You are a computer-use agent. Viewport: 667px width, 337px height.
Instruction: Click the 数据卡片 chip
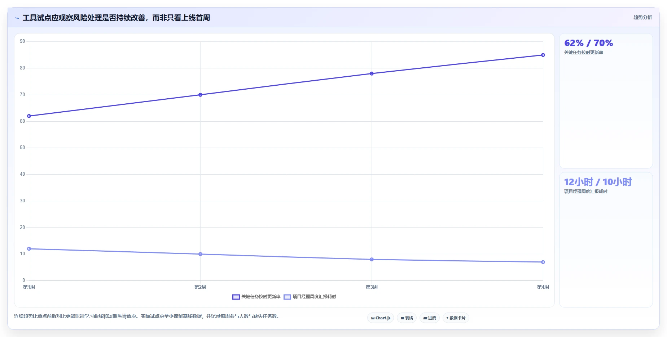click(456, 318)
